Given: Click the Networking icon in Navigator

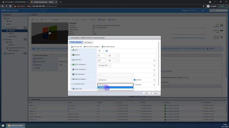Looking at the screenshot, I should click(x=5, y=53).
